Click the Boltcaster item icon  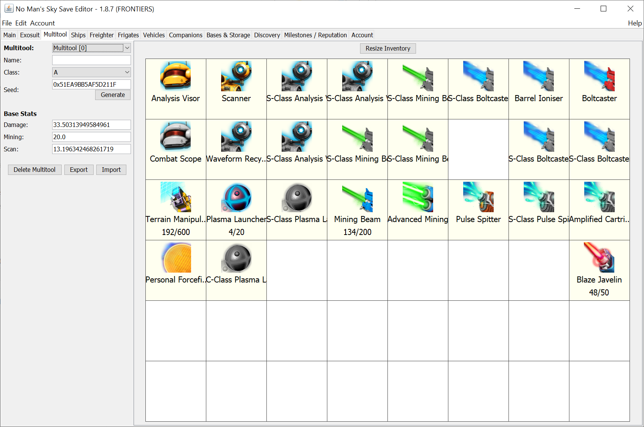(599, 76)
